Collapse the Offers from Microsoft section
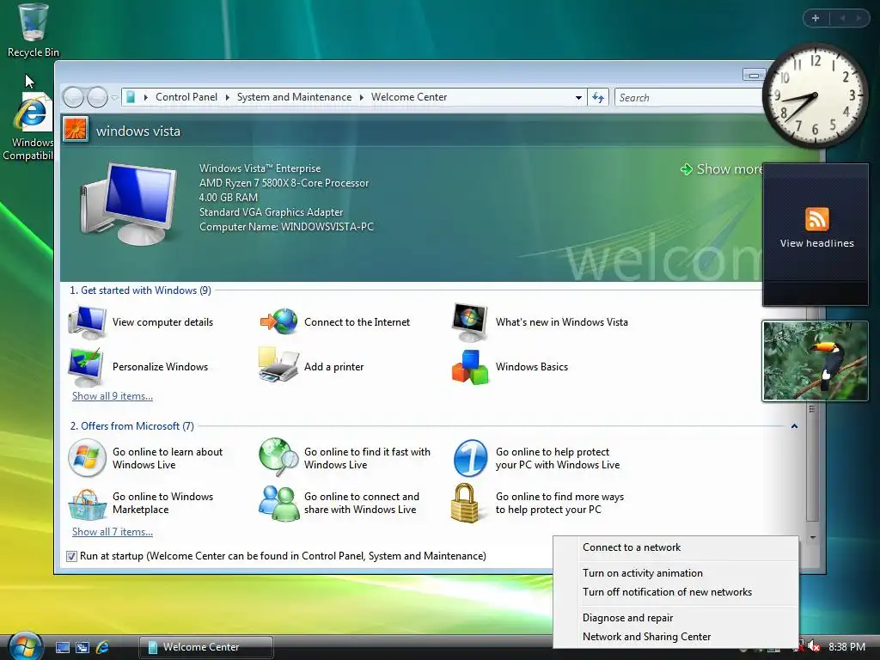 [794, 426]
